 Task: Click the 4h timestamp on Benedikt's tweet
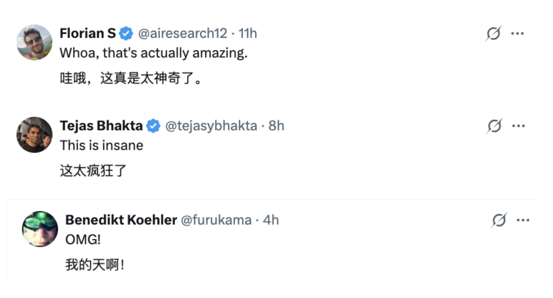coord(271,220)
